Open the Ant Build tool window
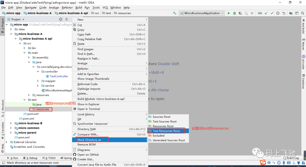The width and height of the screenshot is (306, 167). pos(303,26)
